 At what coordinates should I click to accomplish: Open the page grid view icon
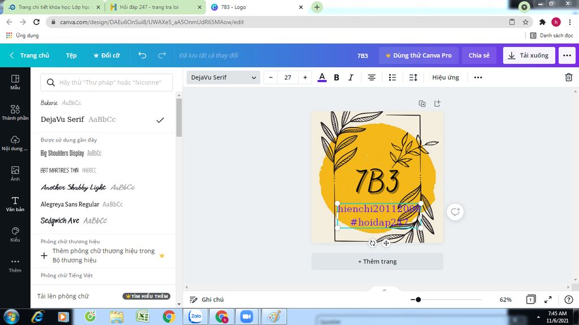530,300
